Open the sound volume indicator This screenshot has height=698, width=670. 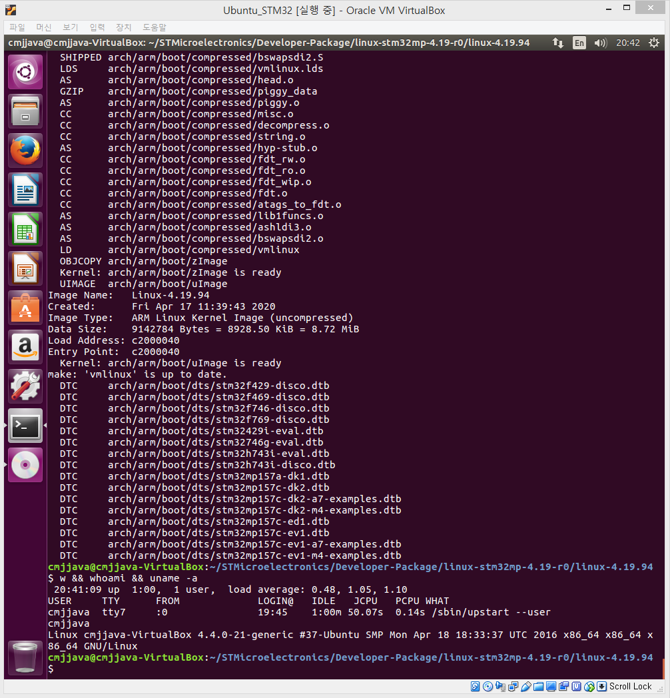point(600,43)
